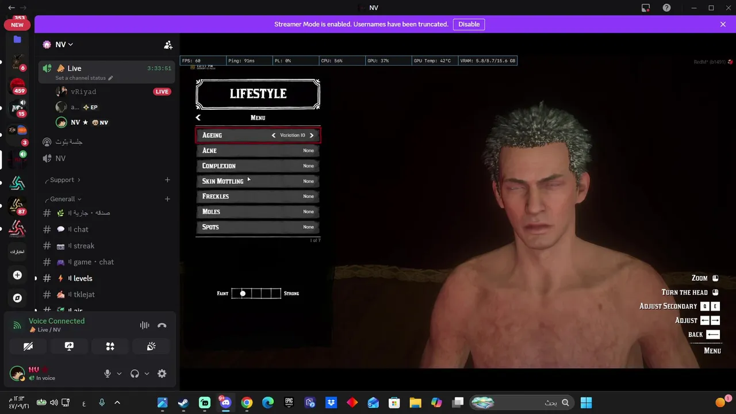Select the Moles menu row

pos(258,212)
